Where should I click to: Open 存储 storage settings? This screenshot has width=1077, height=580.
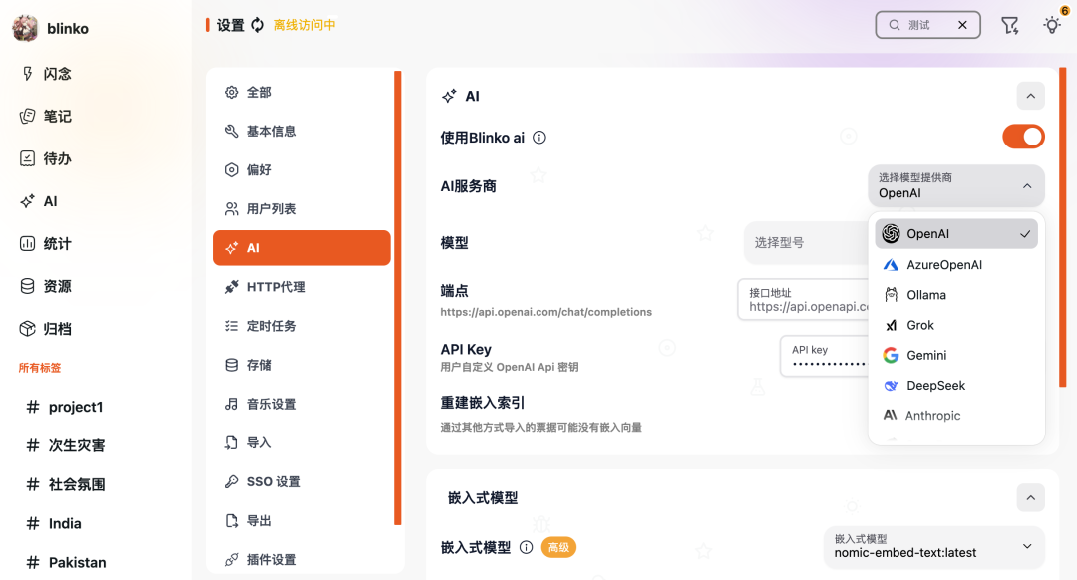tap(301, 365)
